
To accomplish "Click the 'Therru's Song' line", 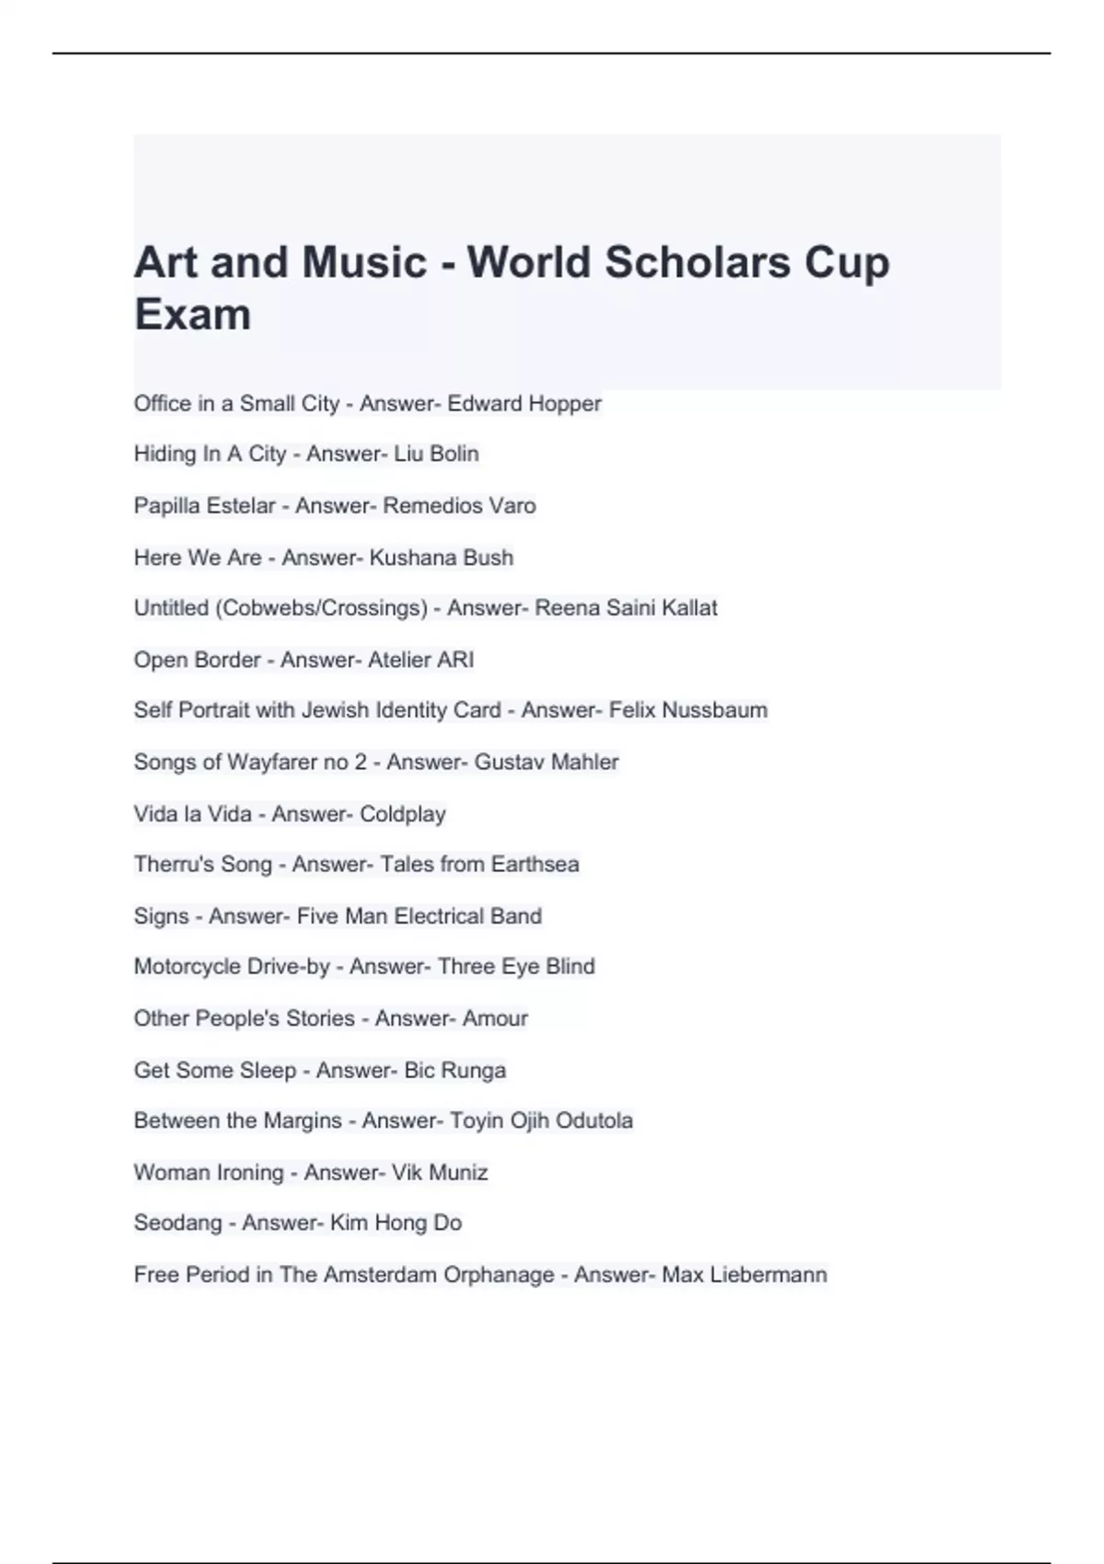I will [356, 865].
